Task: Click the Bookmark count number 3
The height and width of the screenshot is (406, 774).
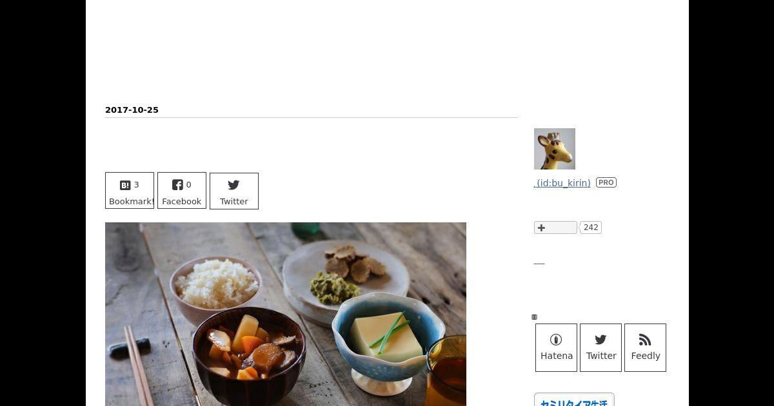Action: [136, 185]
